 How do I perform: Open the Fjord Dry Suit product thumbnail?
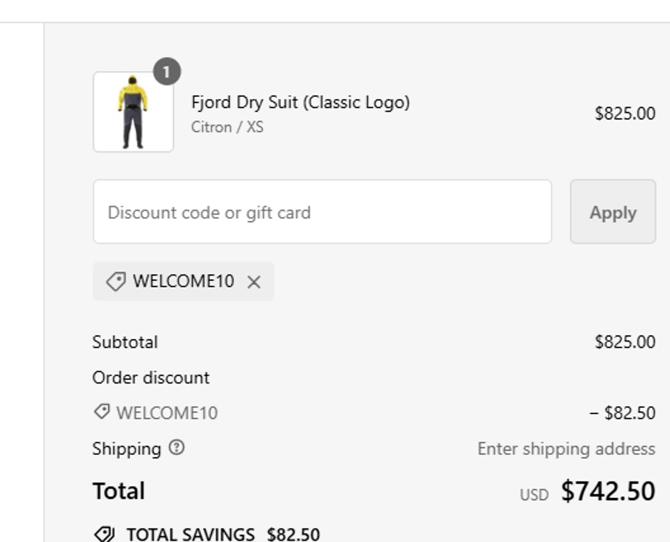click(x=133, y=112)
